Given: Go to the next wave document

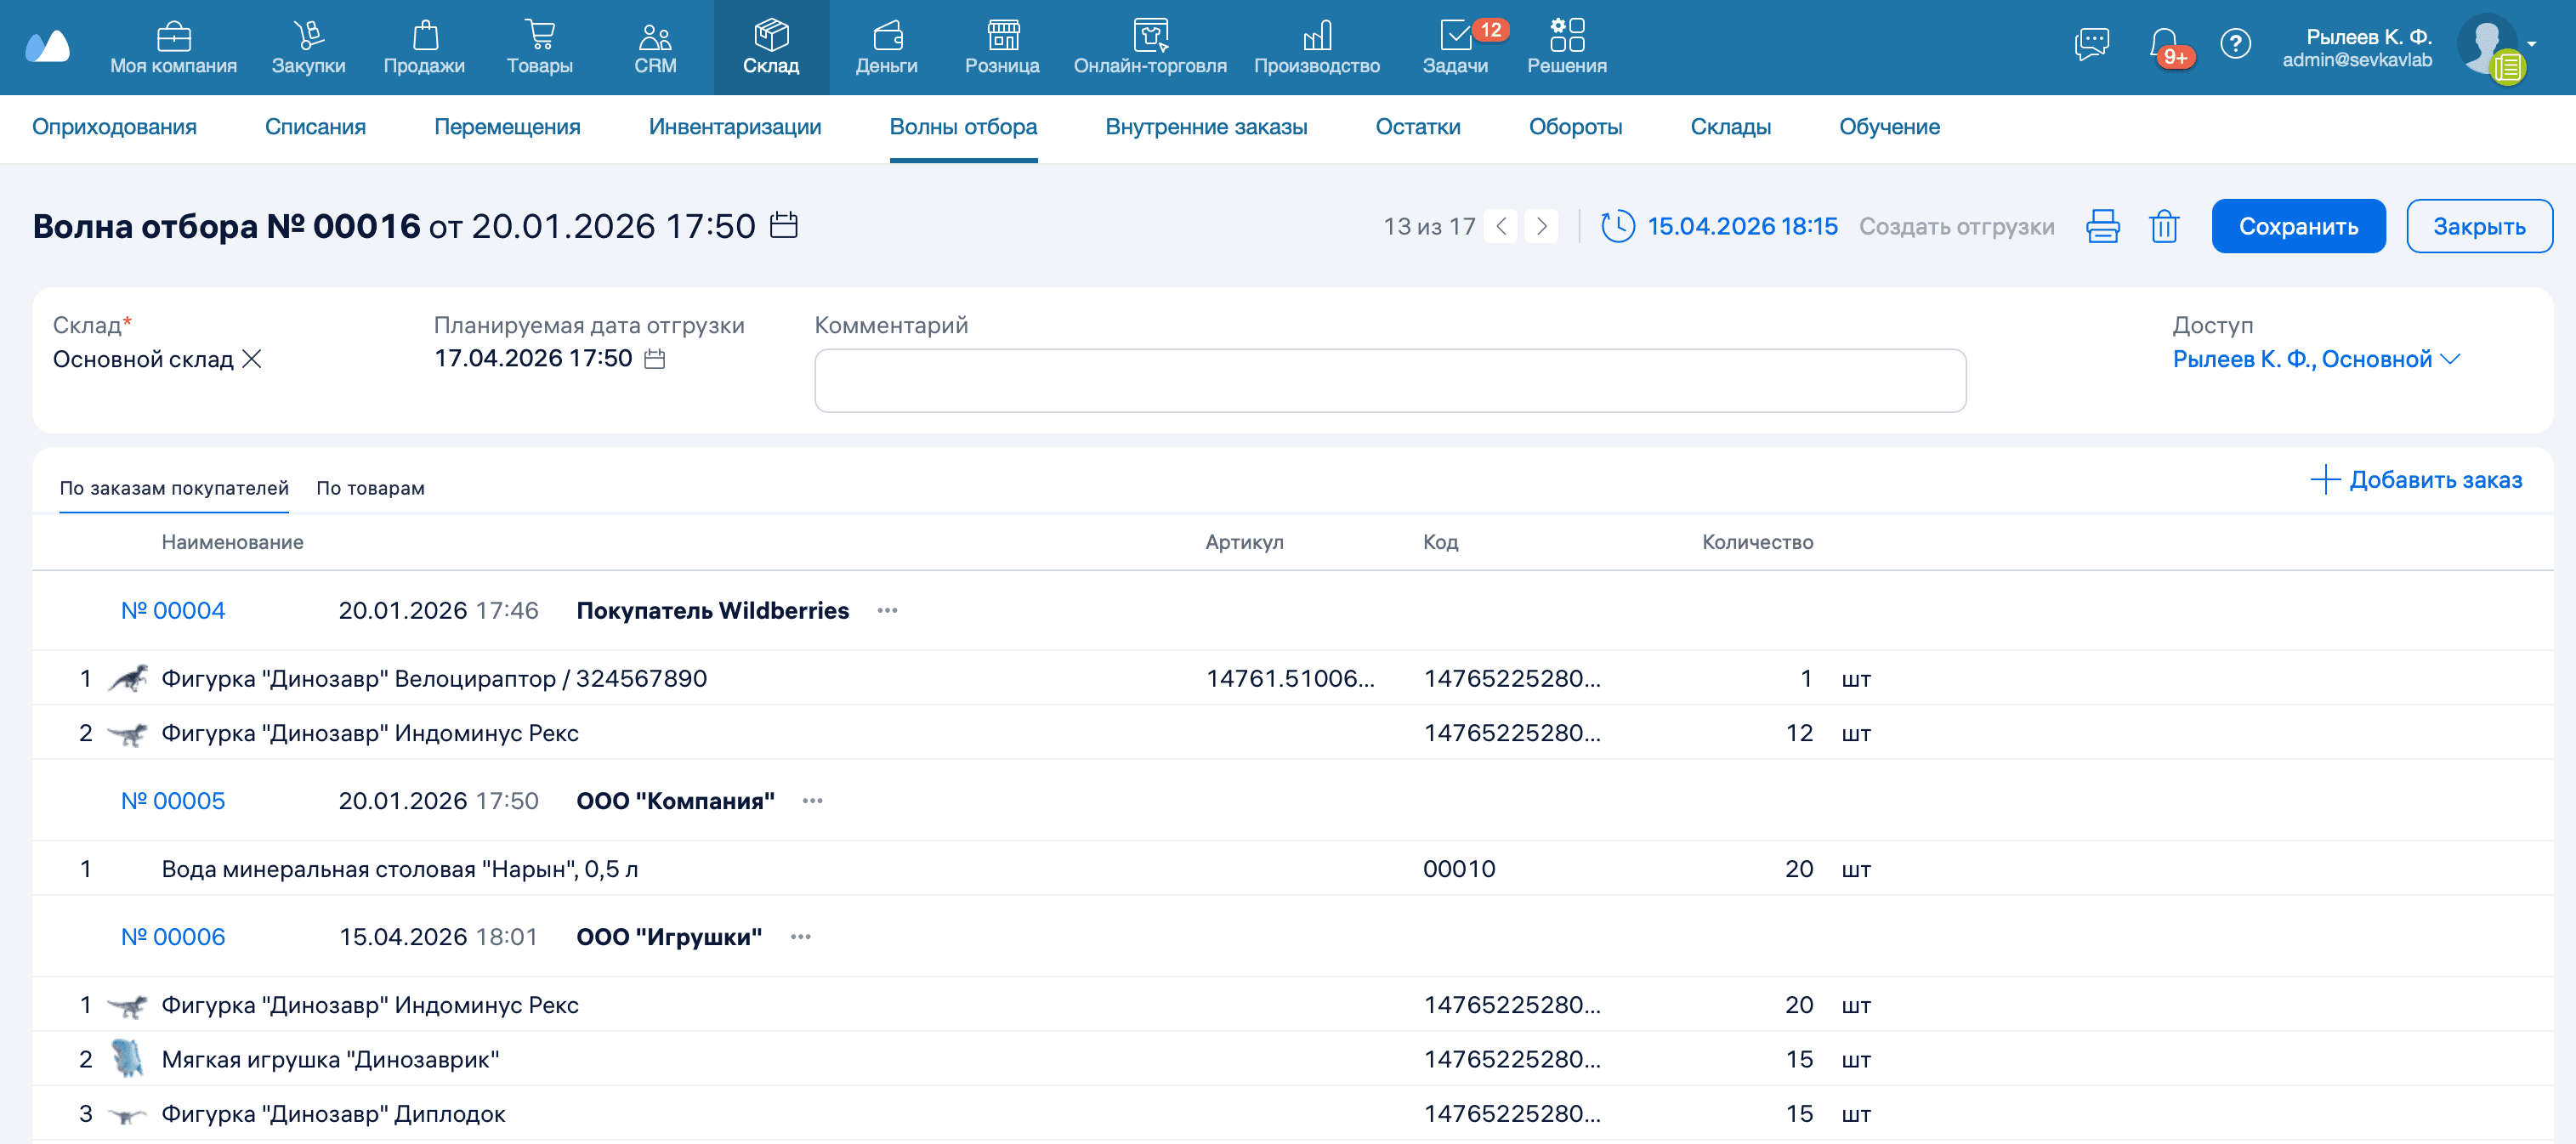Looking at the screenshot, I should coord(1541,226).
